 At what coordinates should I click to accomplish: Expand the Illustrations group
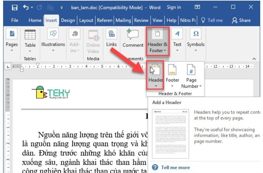pos(53,40)
